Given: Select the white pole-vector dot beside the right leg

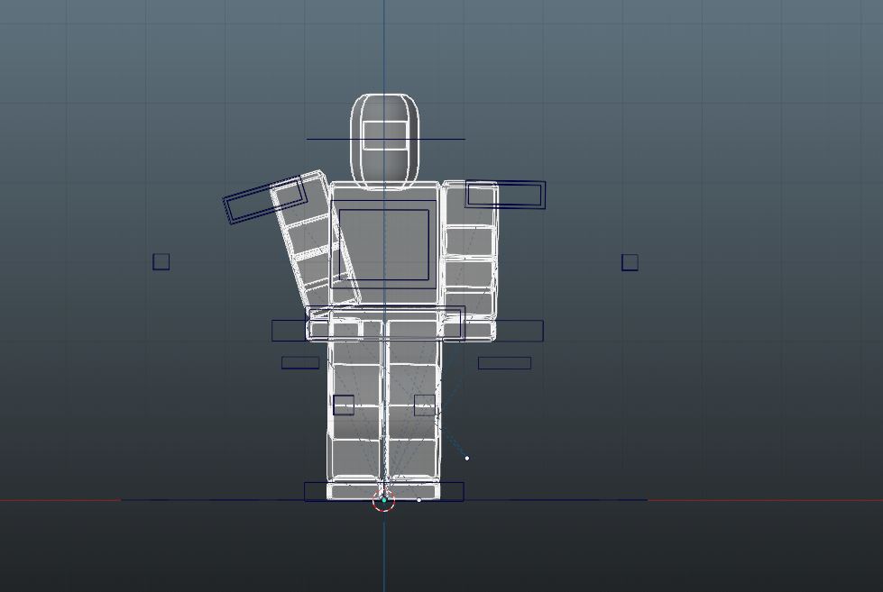Looking at the screenshot, I should (467, 459).
